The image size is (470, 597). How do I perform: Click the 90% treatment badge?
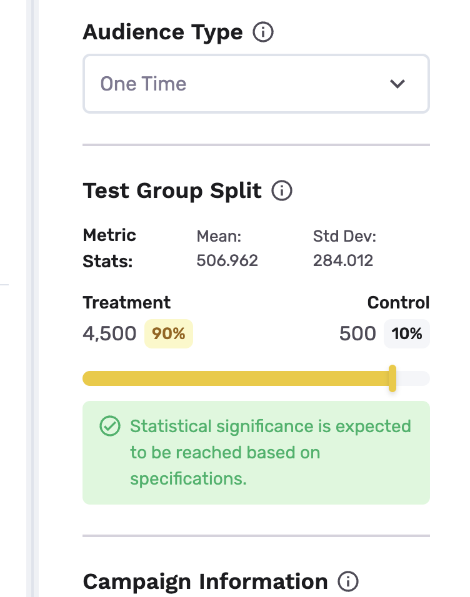169,333
